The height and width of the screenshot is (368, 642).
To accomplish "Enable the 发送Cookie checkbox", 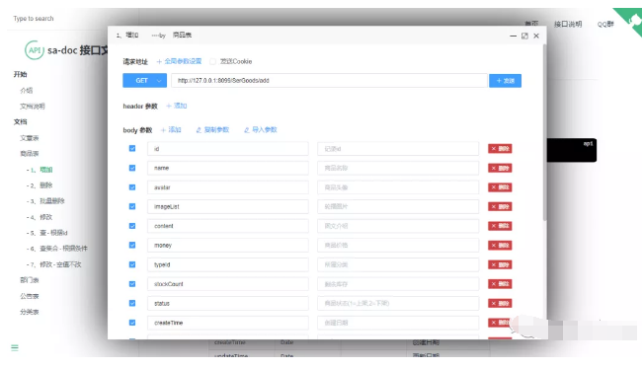I will [x=212, y=62].
